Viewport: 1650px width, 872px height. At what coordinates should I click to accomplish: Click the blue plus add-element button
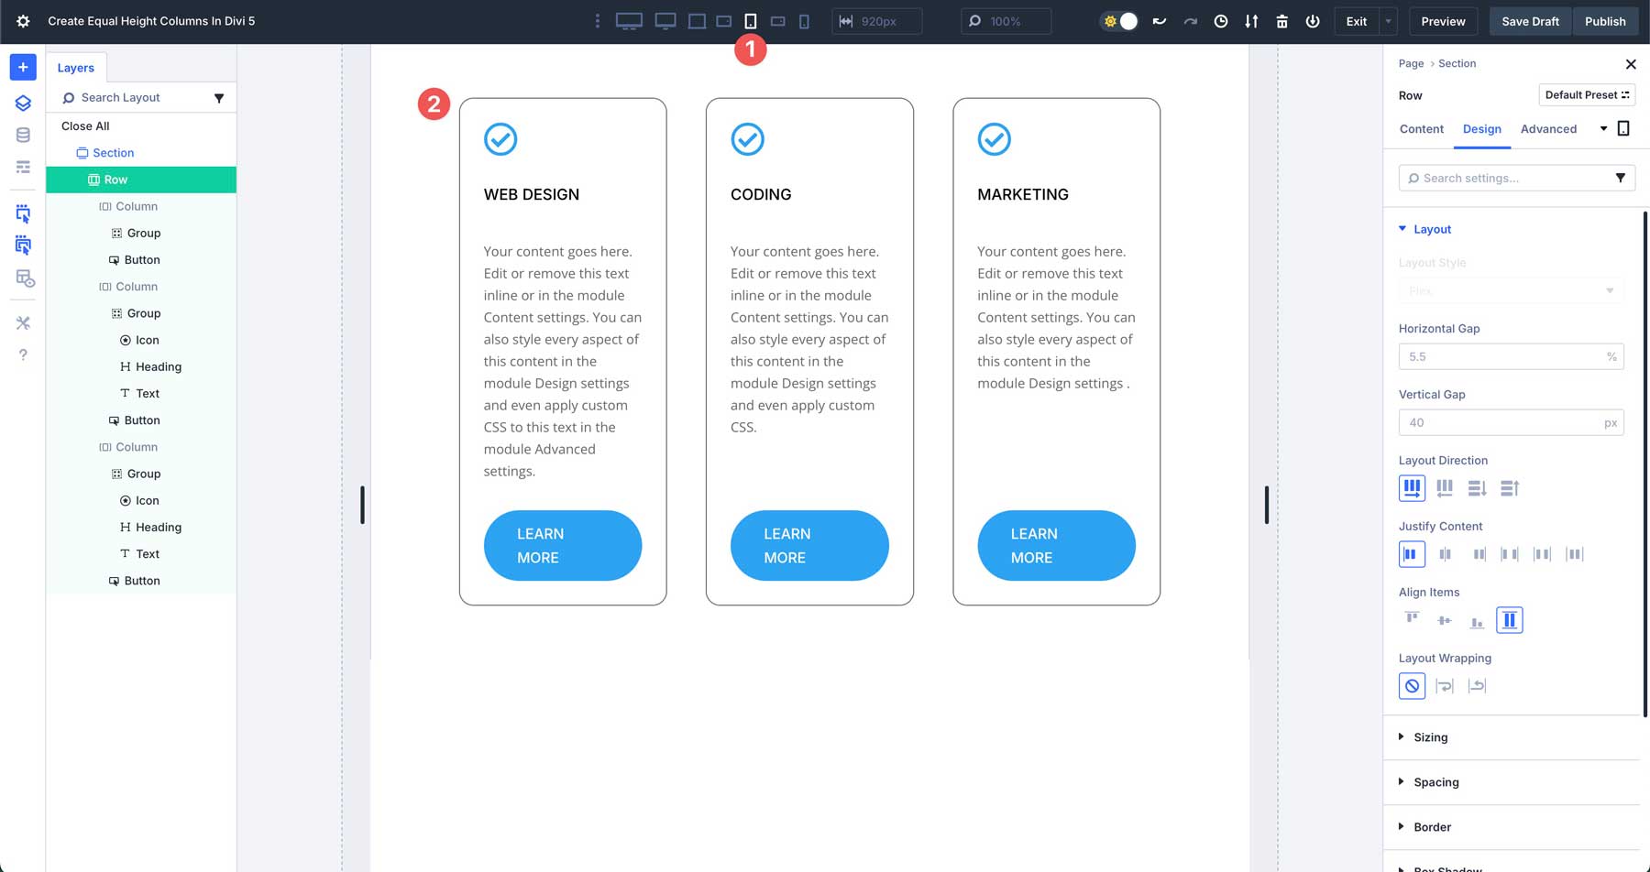point(23,67)
